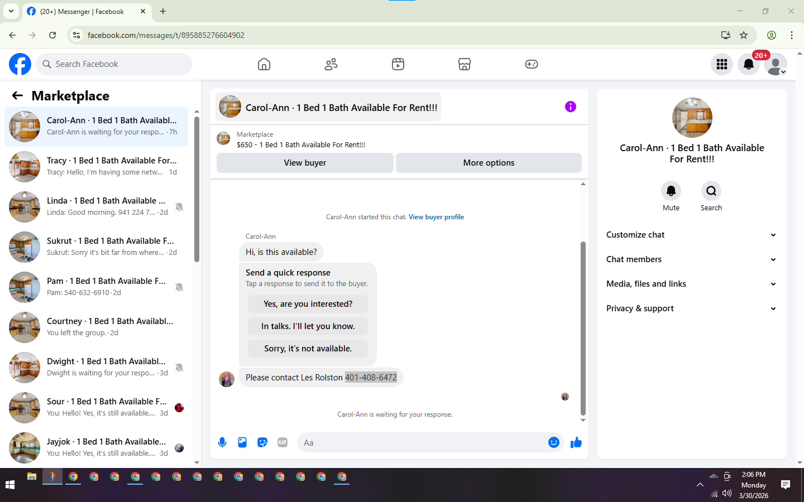Click the sender avatar beside Les Rolston message
This screenshot has width=804, height=502.
(x=227, y=379)
